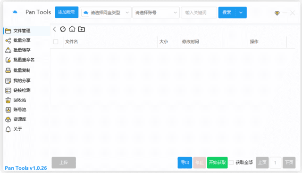
Task: Enable the 获取全部 checkbox
Action: [x=231, y=163]
